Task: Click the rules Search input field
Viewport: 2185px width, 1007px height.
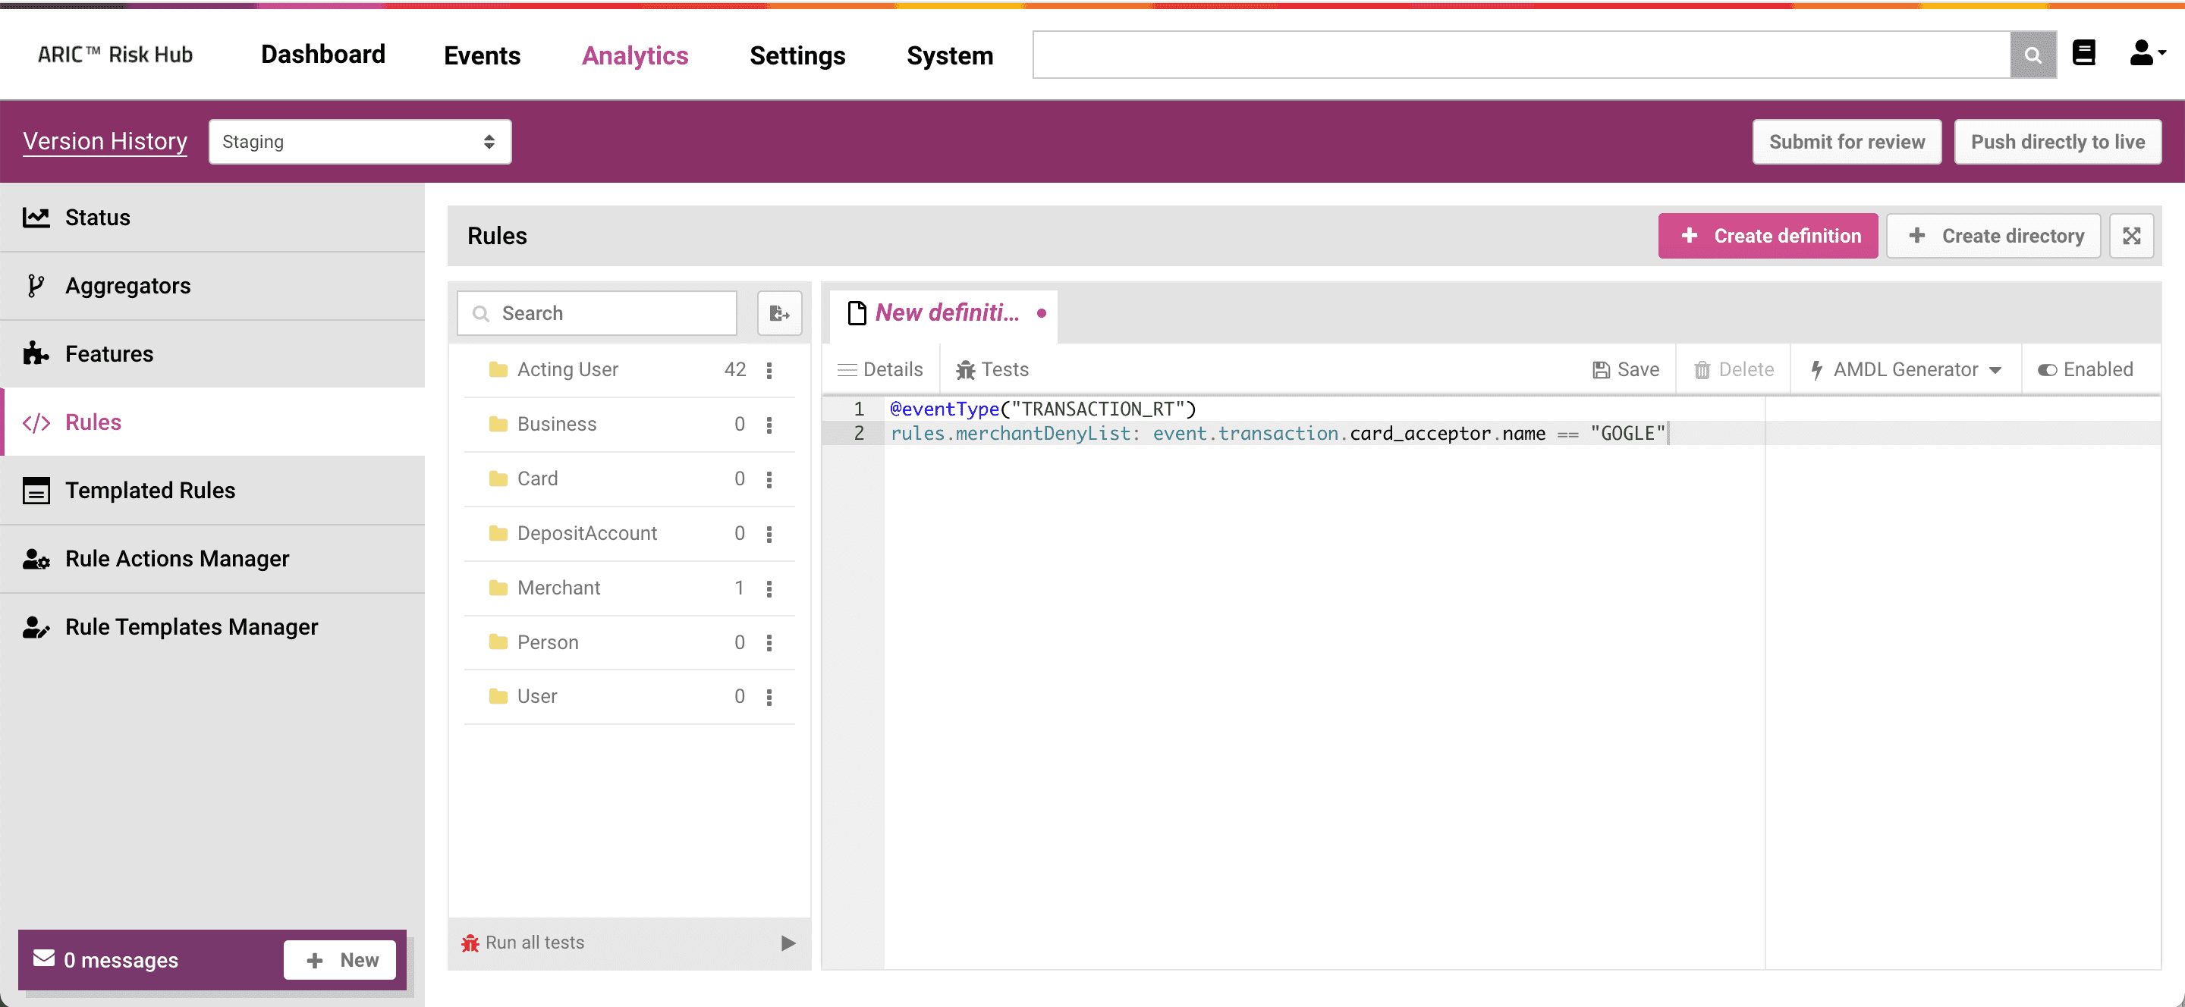Action: 597,314
